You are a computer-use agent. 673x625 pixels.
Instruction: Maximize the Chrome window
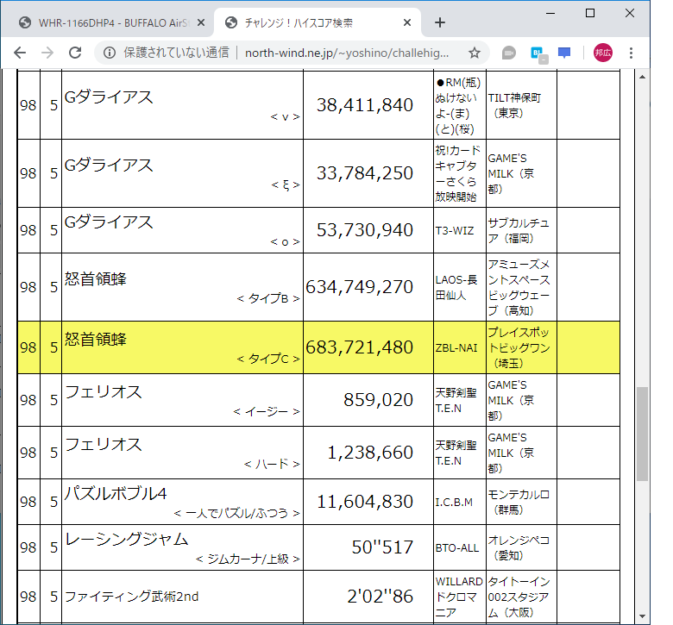click(x=590, y=13)
